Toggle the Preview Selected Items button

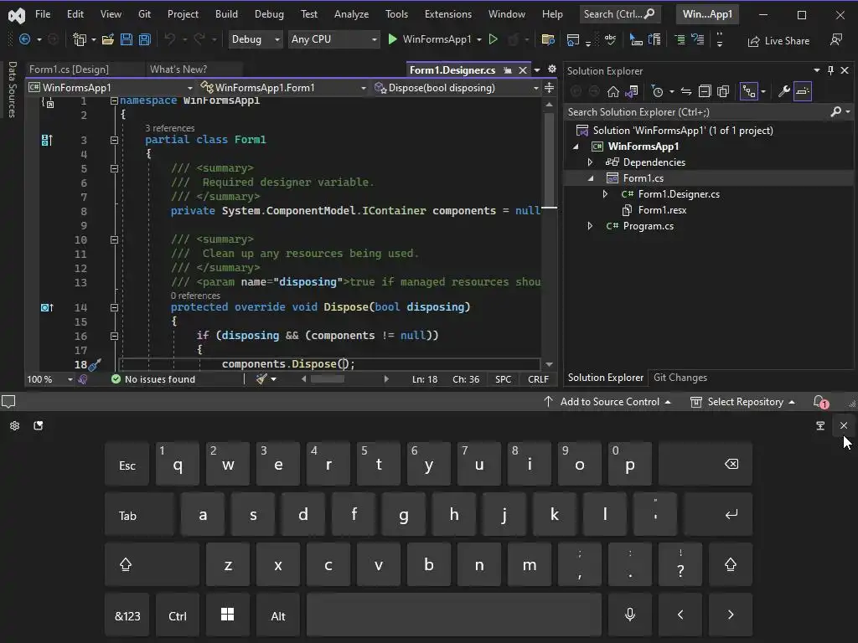click(x=803, y=91)
